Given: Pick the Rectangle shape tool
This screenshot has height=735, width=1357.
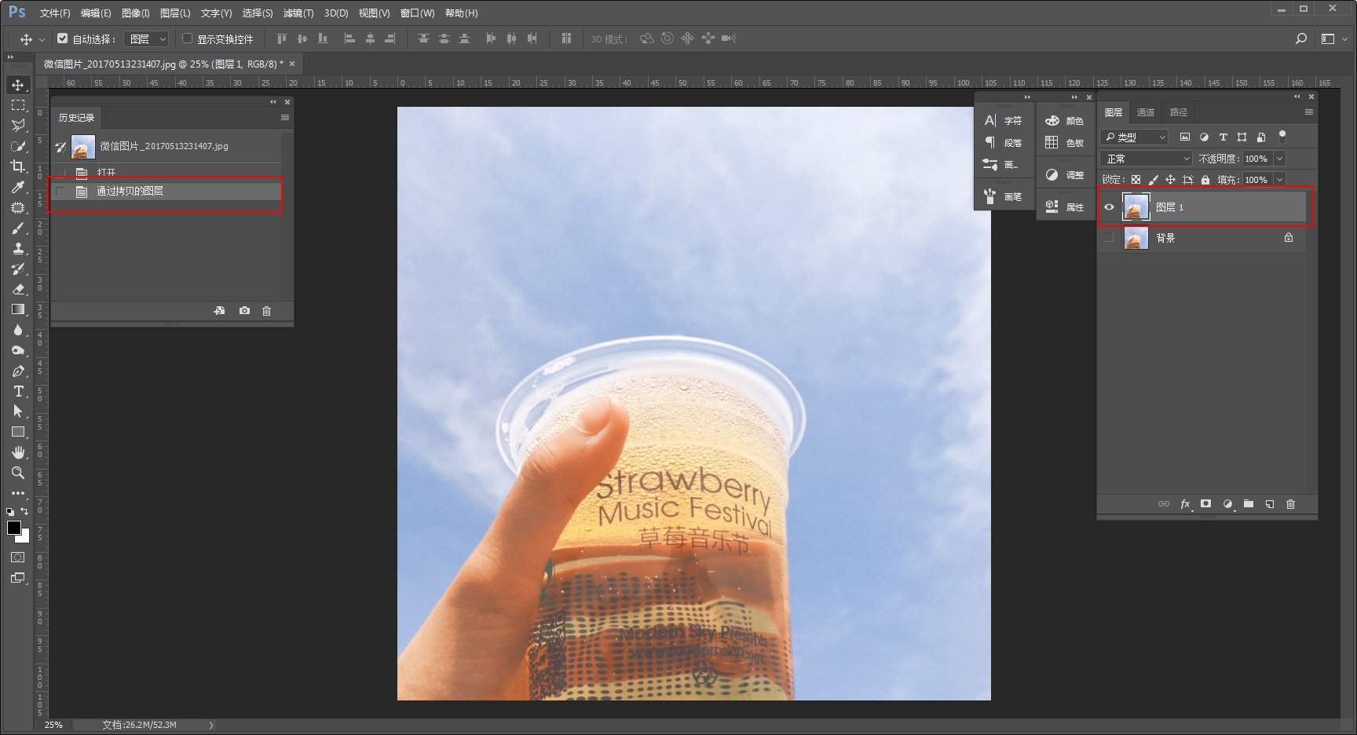Looking at the screenshot, I should coord(18,432).
